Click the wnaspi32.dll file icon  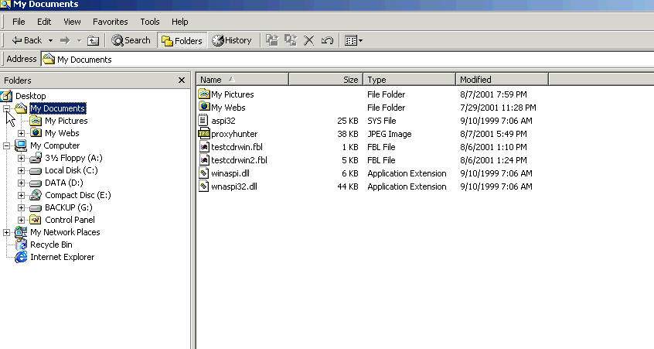pyautogui.click(x=203, y=186)
